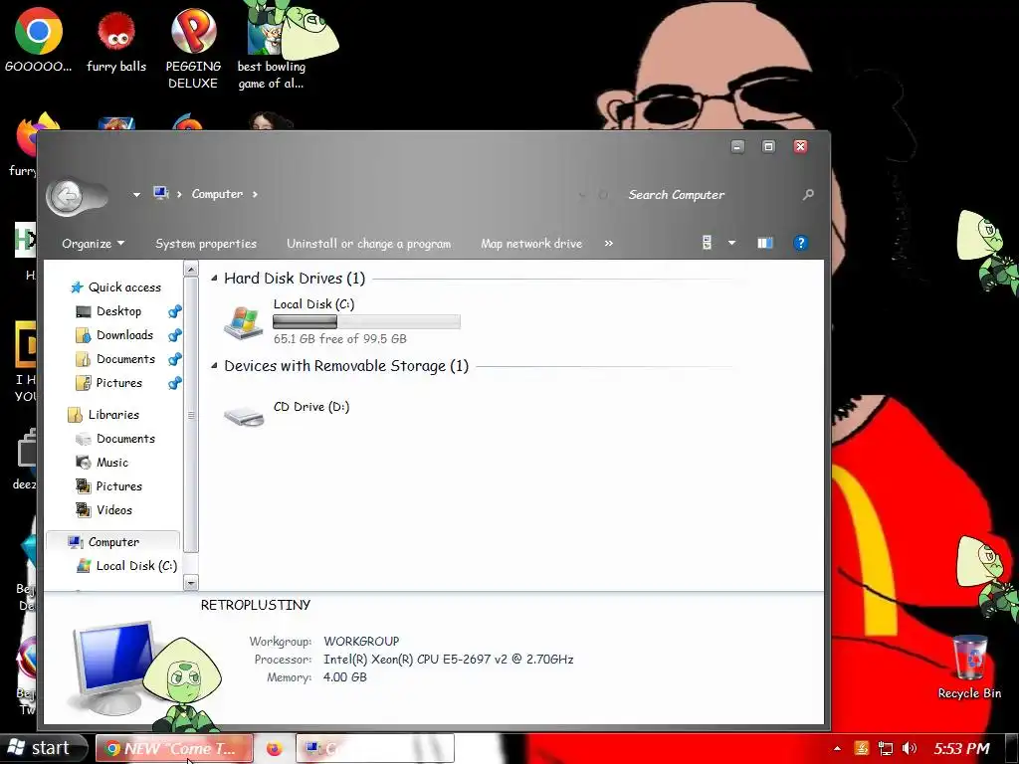Click the computer monitor details icon
The height and width of the screenshot is (764, 1019).
(114, 668)
